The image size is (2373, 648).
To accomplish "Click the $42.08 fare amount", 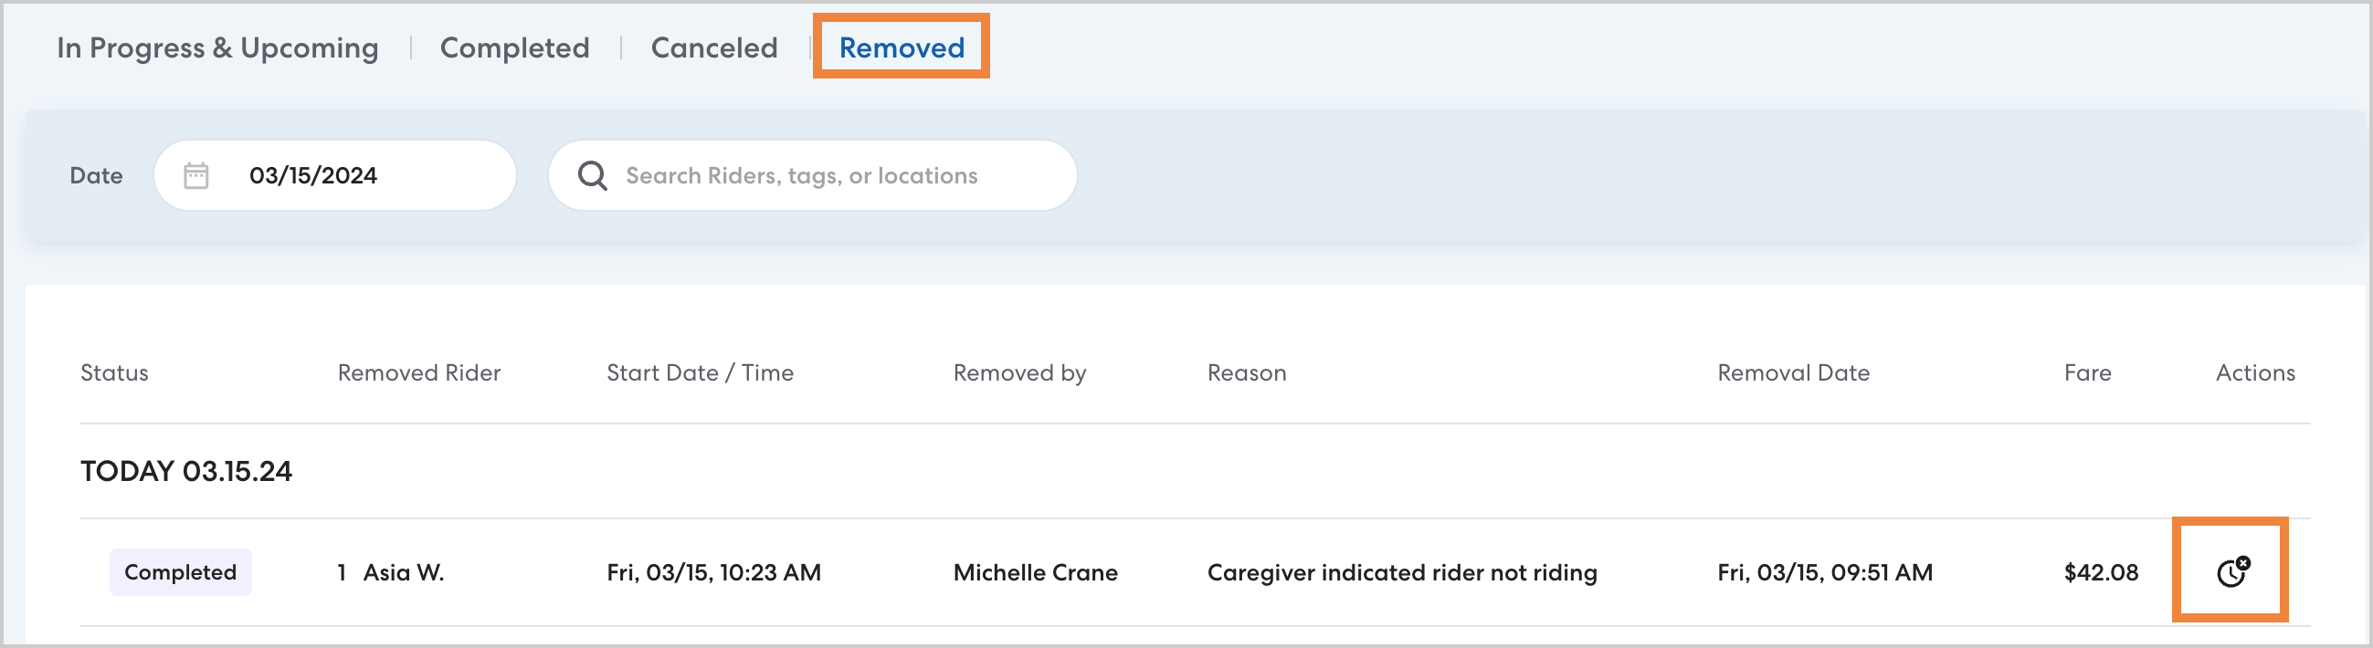I will click(x=2101, y=572).
